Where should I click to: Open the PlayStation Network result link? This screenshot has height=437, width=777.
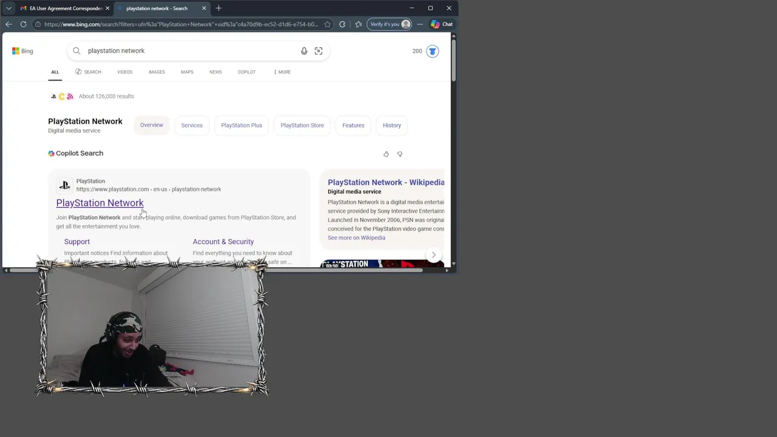click(x=100, y=203)
